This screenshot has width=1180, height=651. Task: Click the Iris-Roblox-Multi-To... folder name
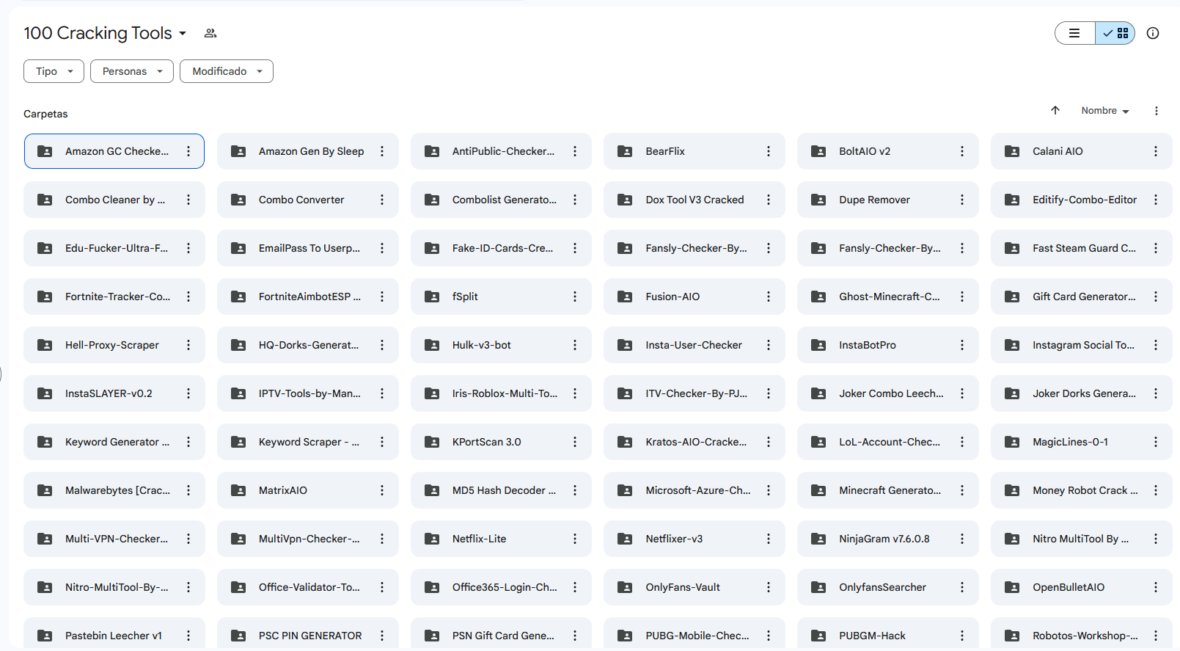pyautogui.click(x=505, y=393)
